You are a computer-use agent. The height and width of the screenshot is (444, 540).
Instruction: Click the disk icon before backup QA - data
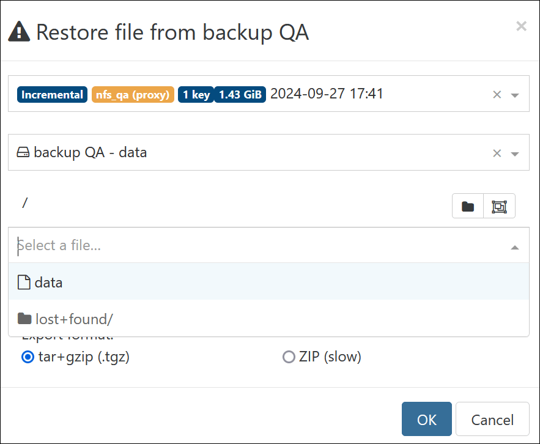[23, 152]
